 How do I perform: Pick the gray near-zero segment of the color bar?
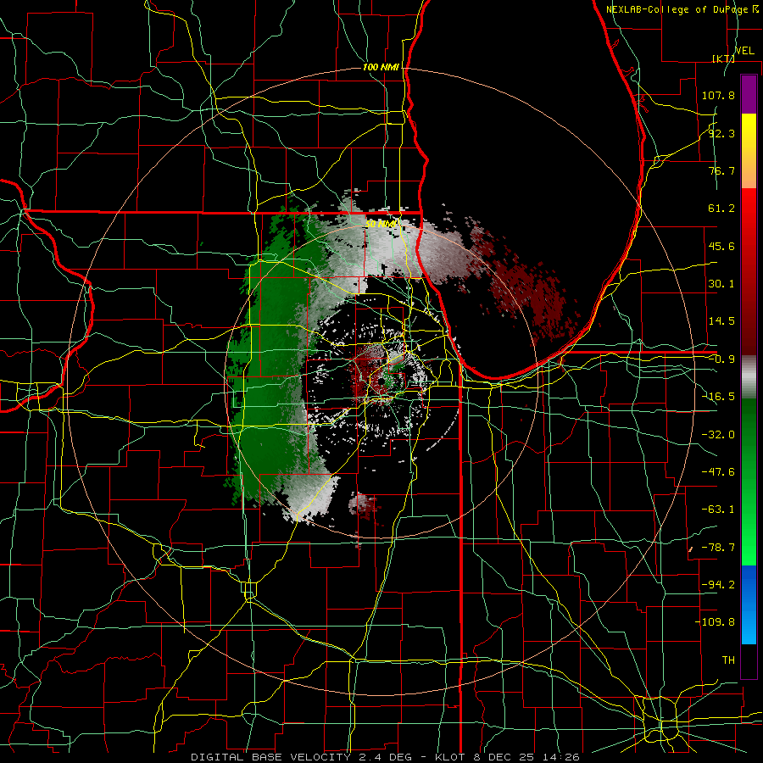coord(749,377)
